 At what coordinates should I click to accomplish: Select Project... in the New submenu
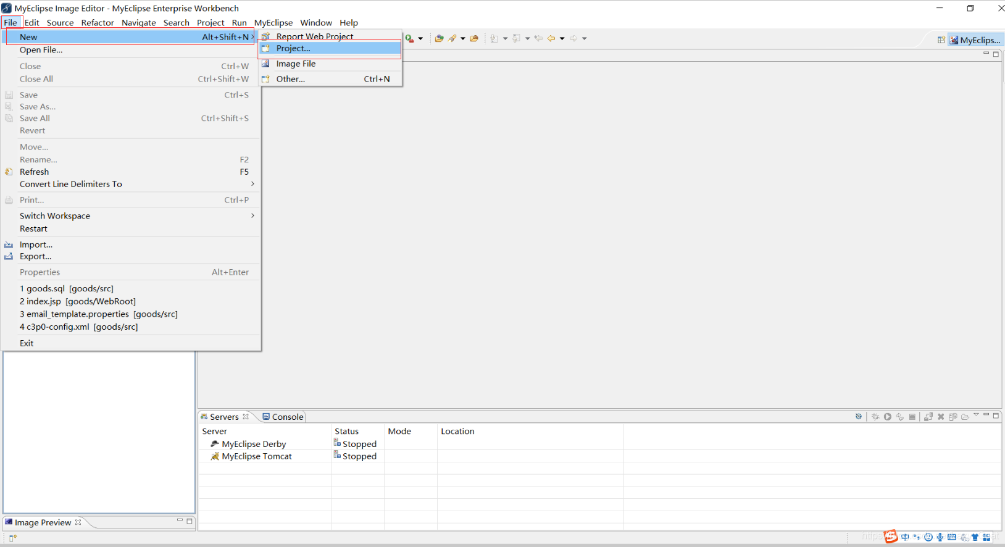pos(330,48)
